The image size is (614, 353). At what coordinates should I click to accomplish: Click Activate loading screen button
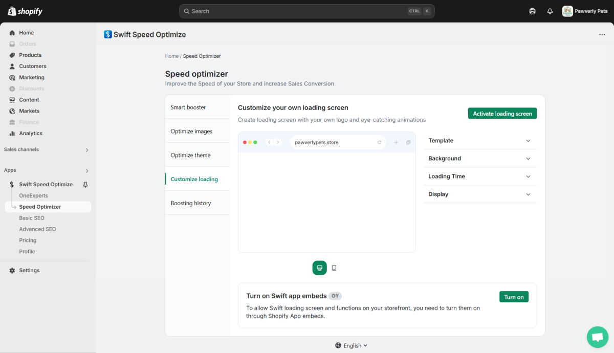click(502, 114)
